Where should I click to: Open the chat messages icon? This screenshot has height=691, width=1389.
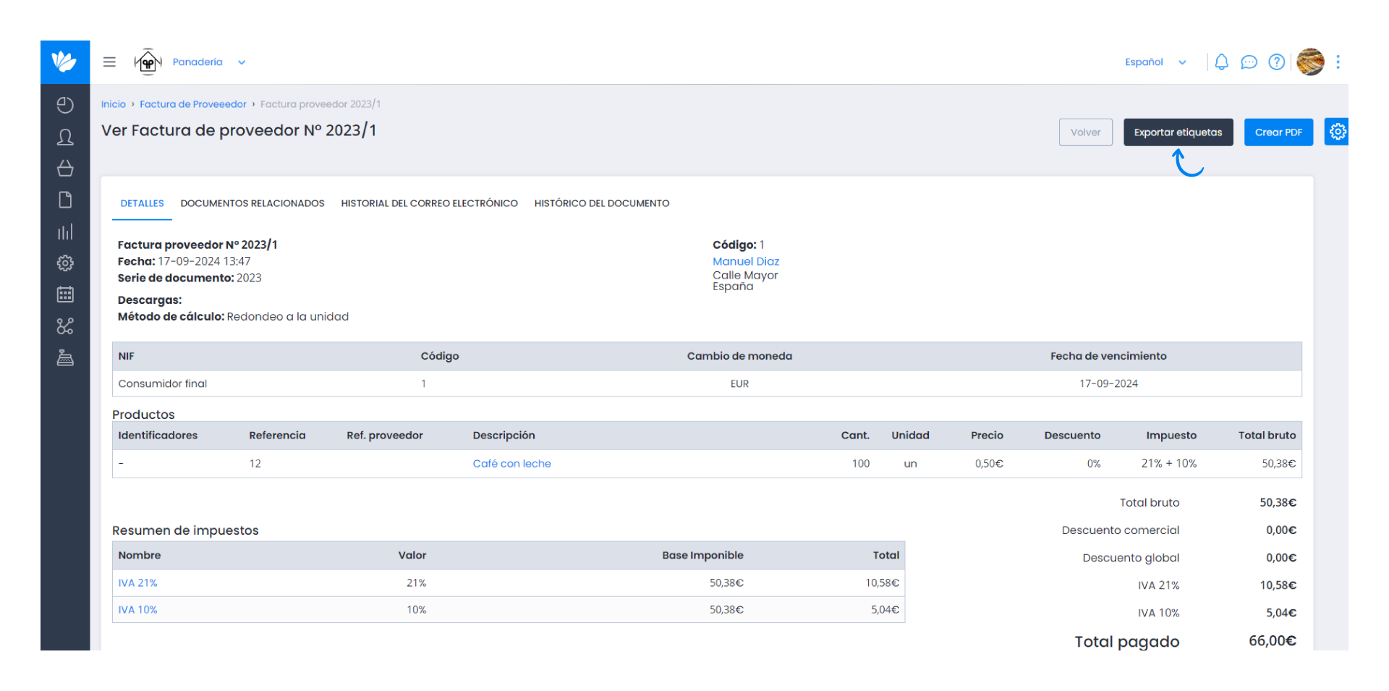tap(1249, 62)
